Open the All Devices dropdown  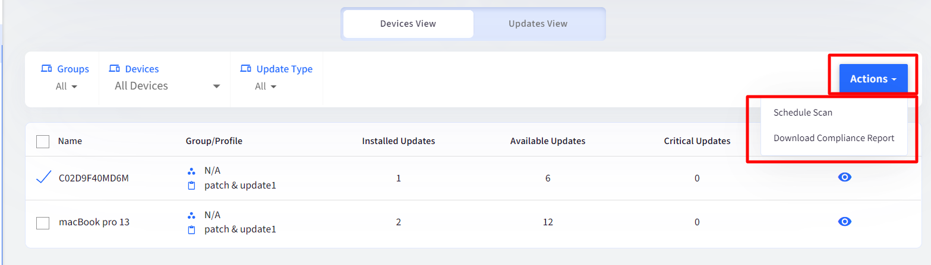[167, 87]
